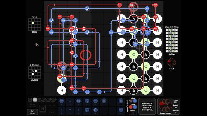The image size is (207, 116).
Task: Click the blue sensor instruction on carbon atom
Action: coord(135,32)
